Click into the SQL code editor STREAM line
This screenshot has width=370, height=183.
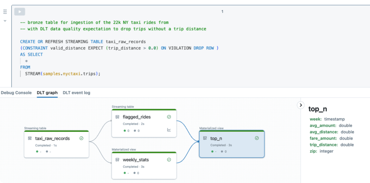pyautogui.click(x=62, y=74)
